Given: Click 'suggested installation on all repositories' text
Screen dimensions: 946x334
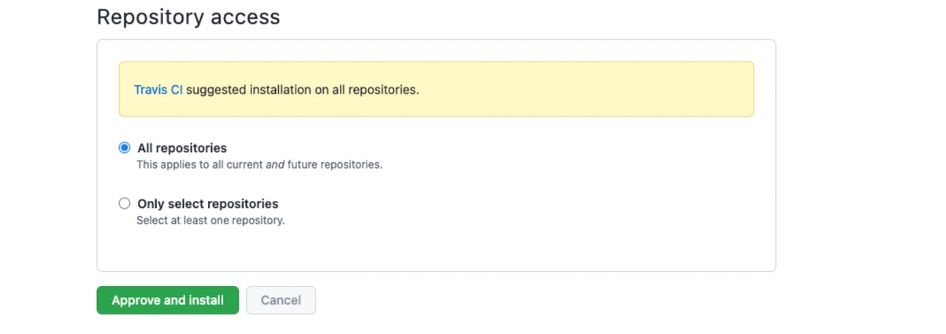Looking at the screenshot, I should click(x=303, y=90).
